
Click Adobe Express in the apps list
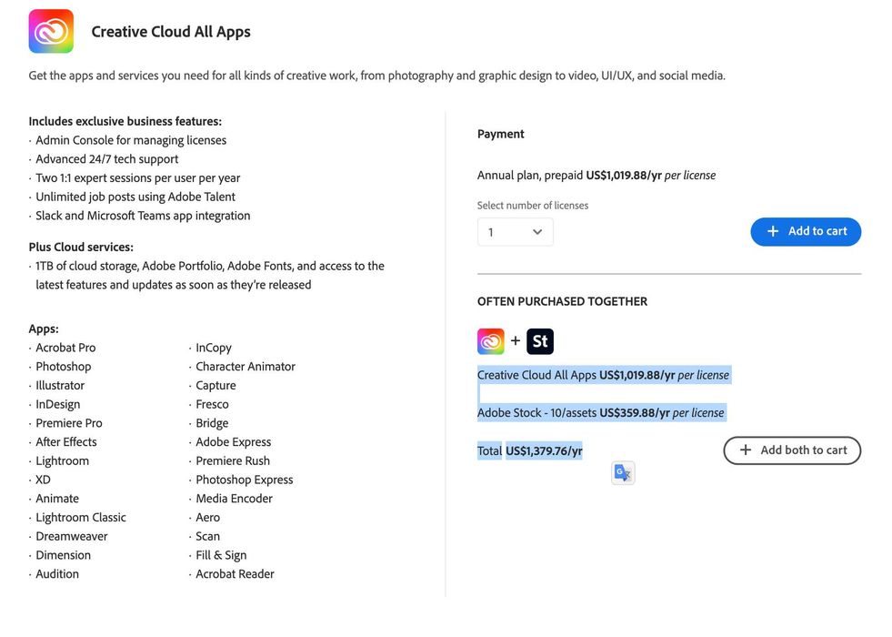point(234,441)
